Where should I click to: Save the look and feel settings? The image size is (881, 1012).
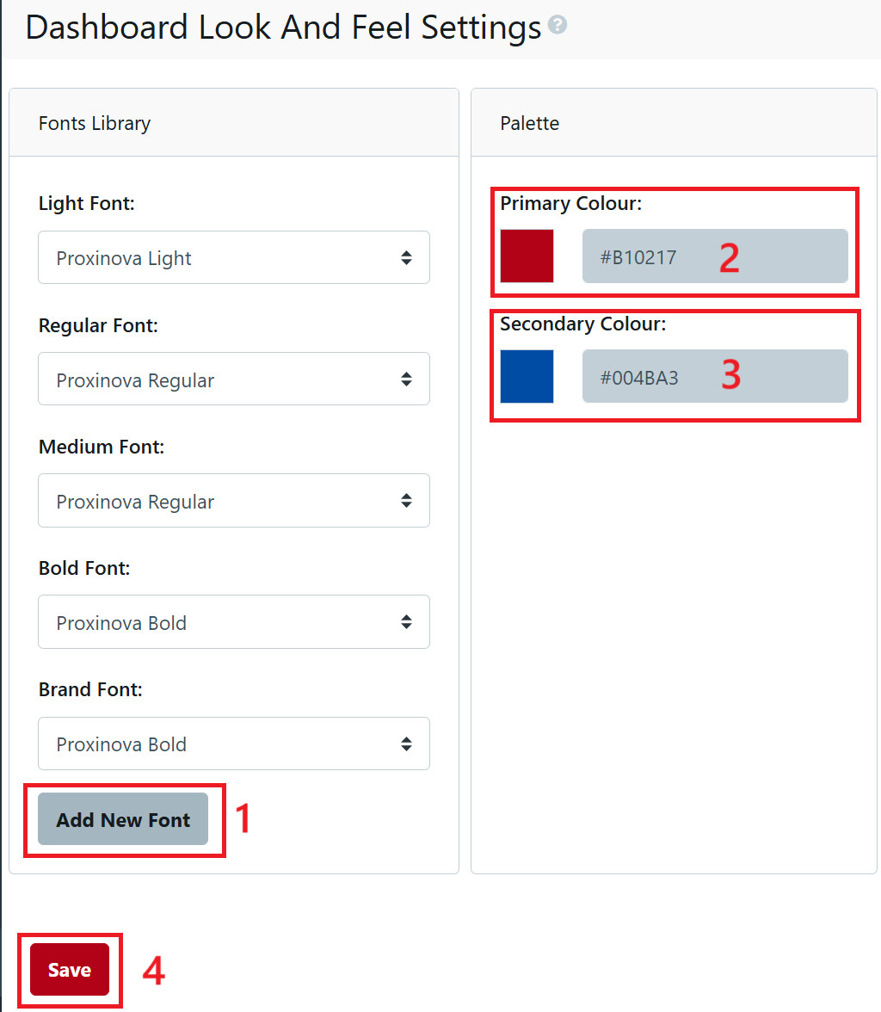point(70,970)
